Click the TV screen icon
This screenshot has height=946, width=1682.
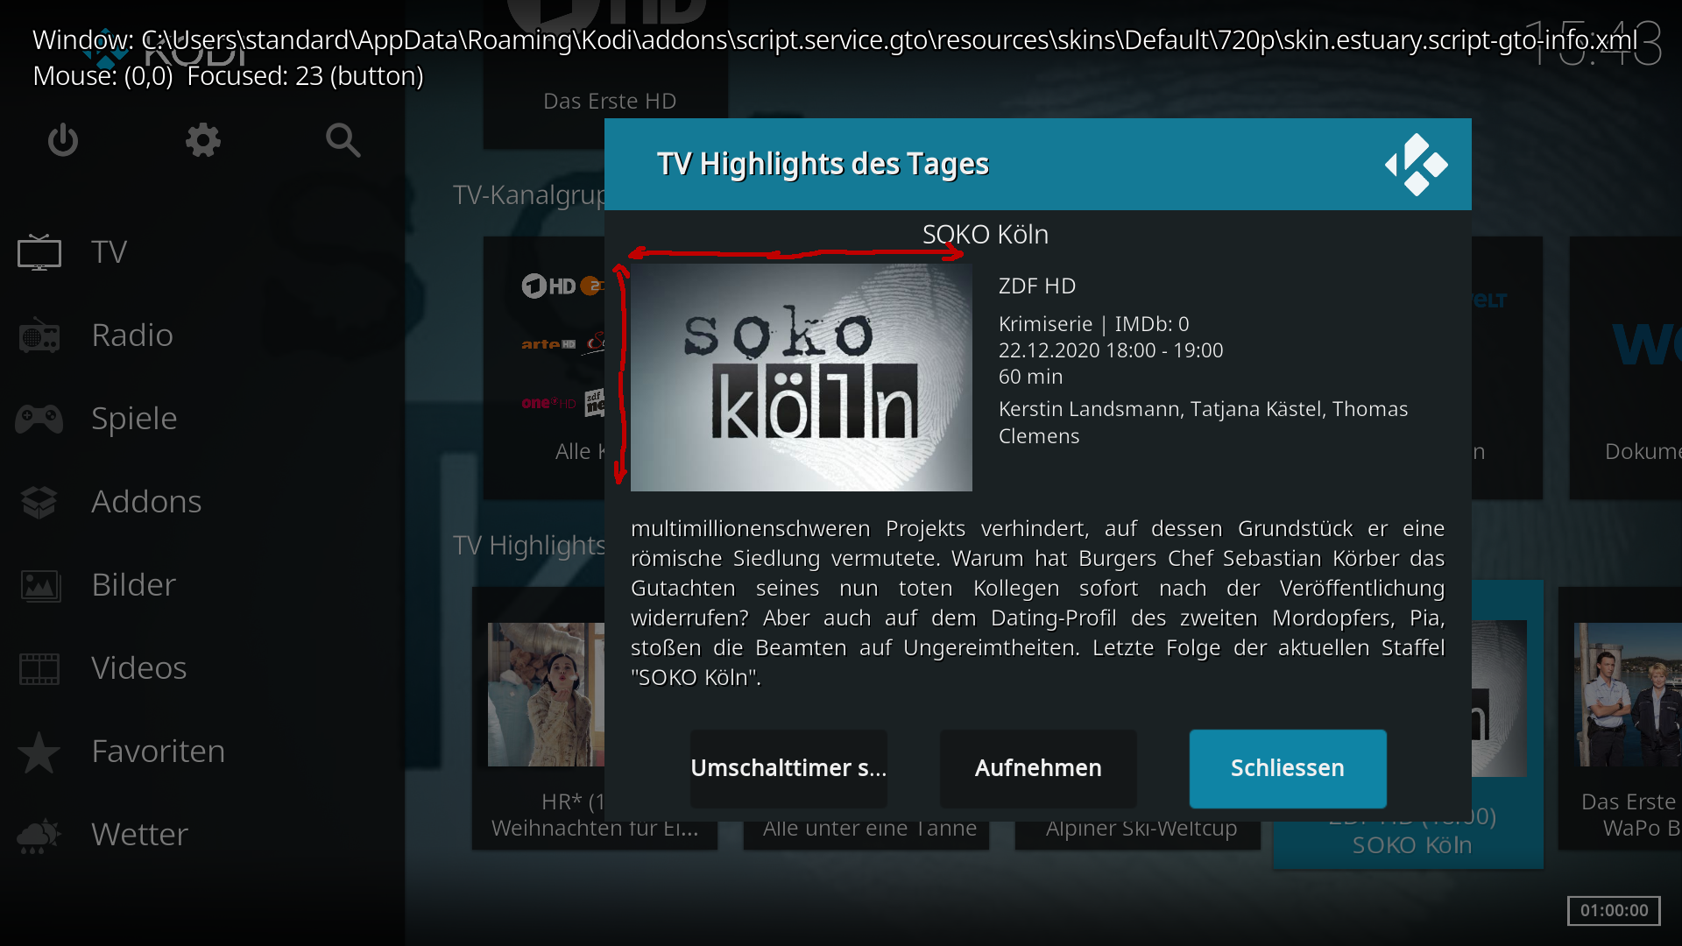(39, 252)
